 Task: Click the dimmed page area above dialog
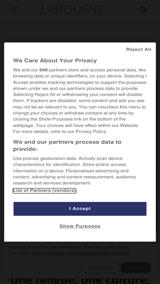pyautogui.click(x=80, y=32)
